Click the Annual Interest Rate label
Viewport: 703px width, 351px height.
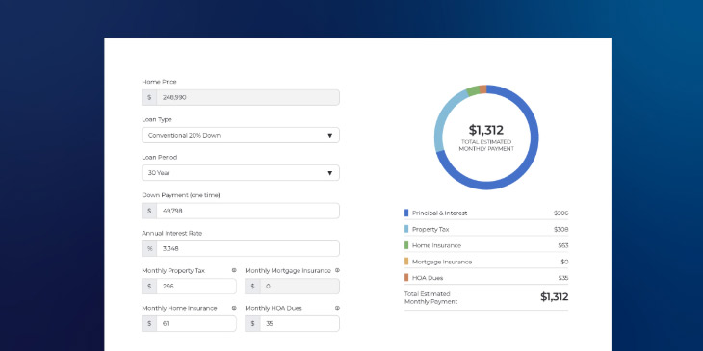click(172, 234)
